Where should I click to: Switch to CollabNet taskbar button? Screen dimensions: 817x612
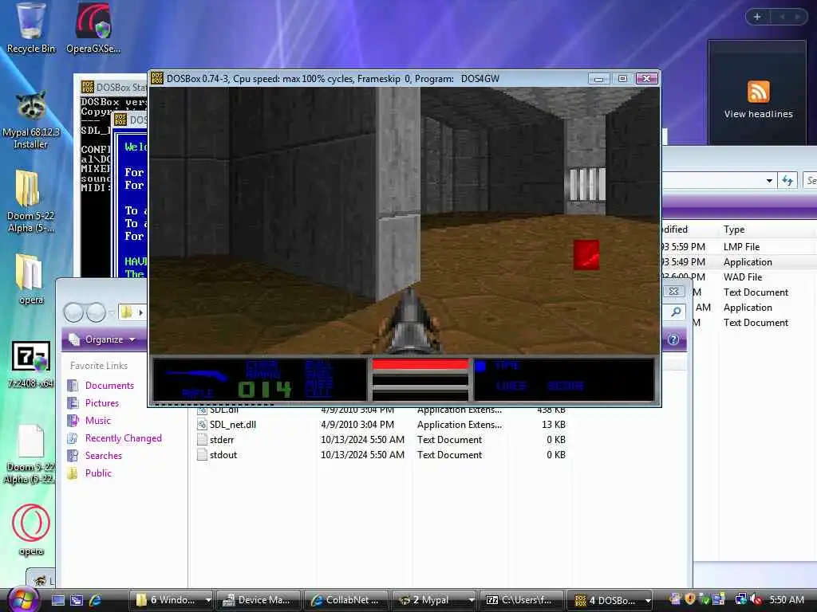pyautogui.click(x=346, y=600)
